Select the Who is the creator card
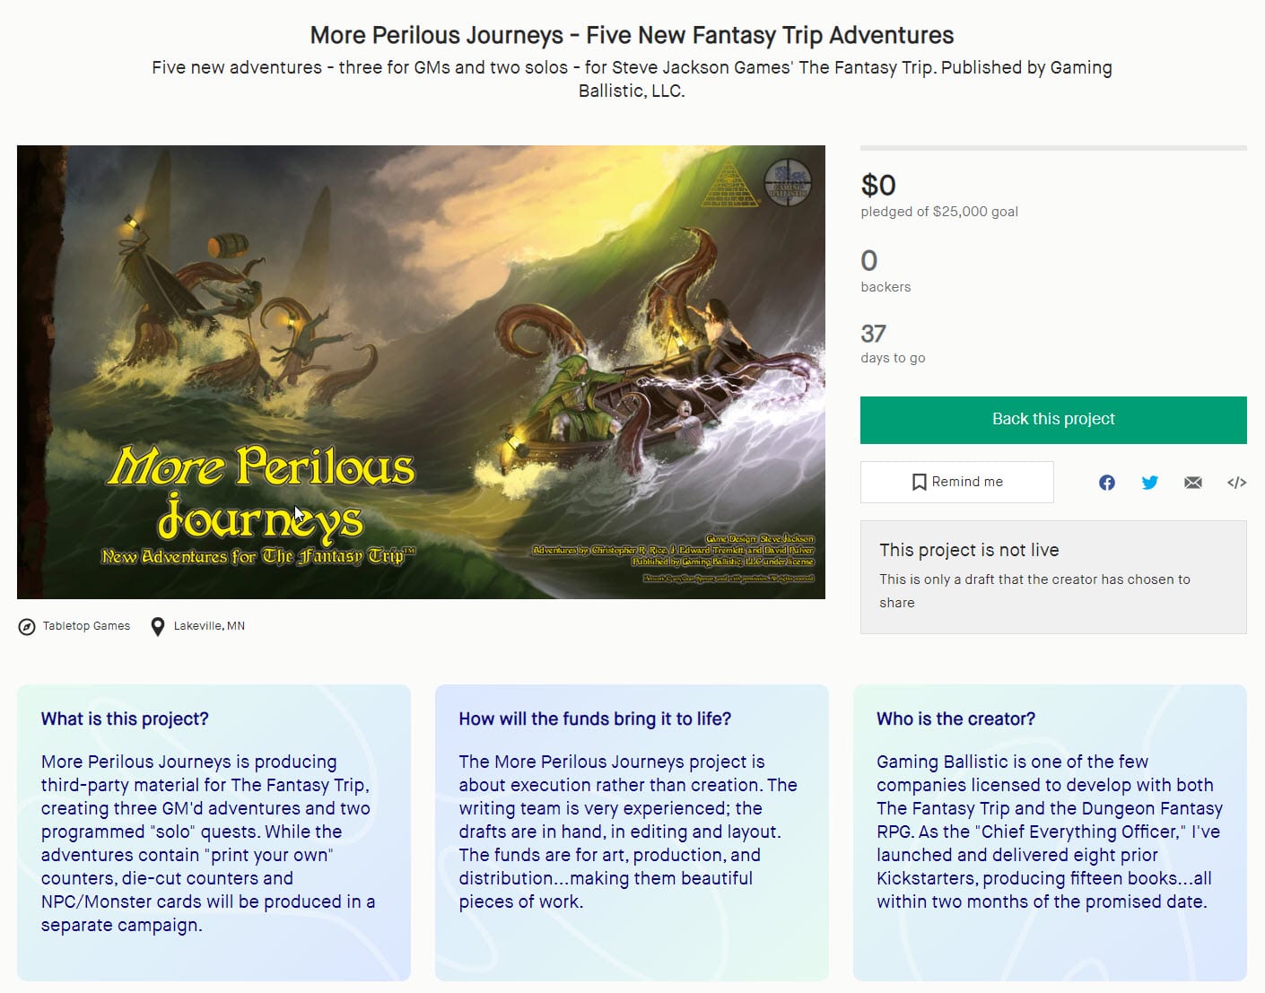 1050,832
